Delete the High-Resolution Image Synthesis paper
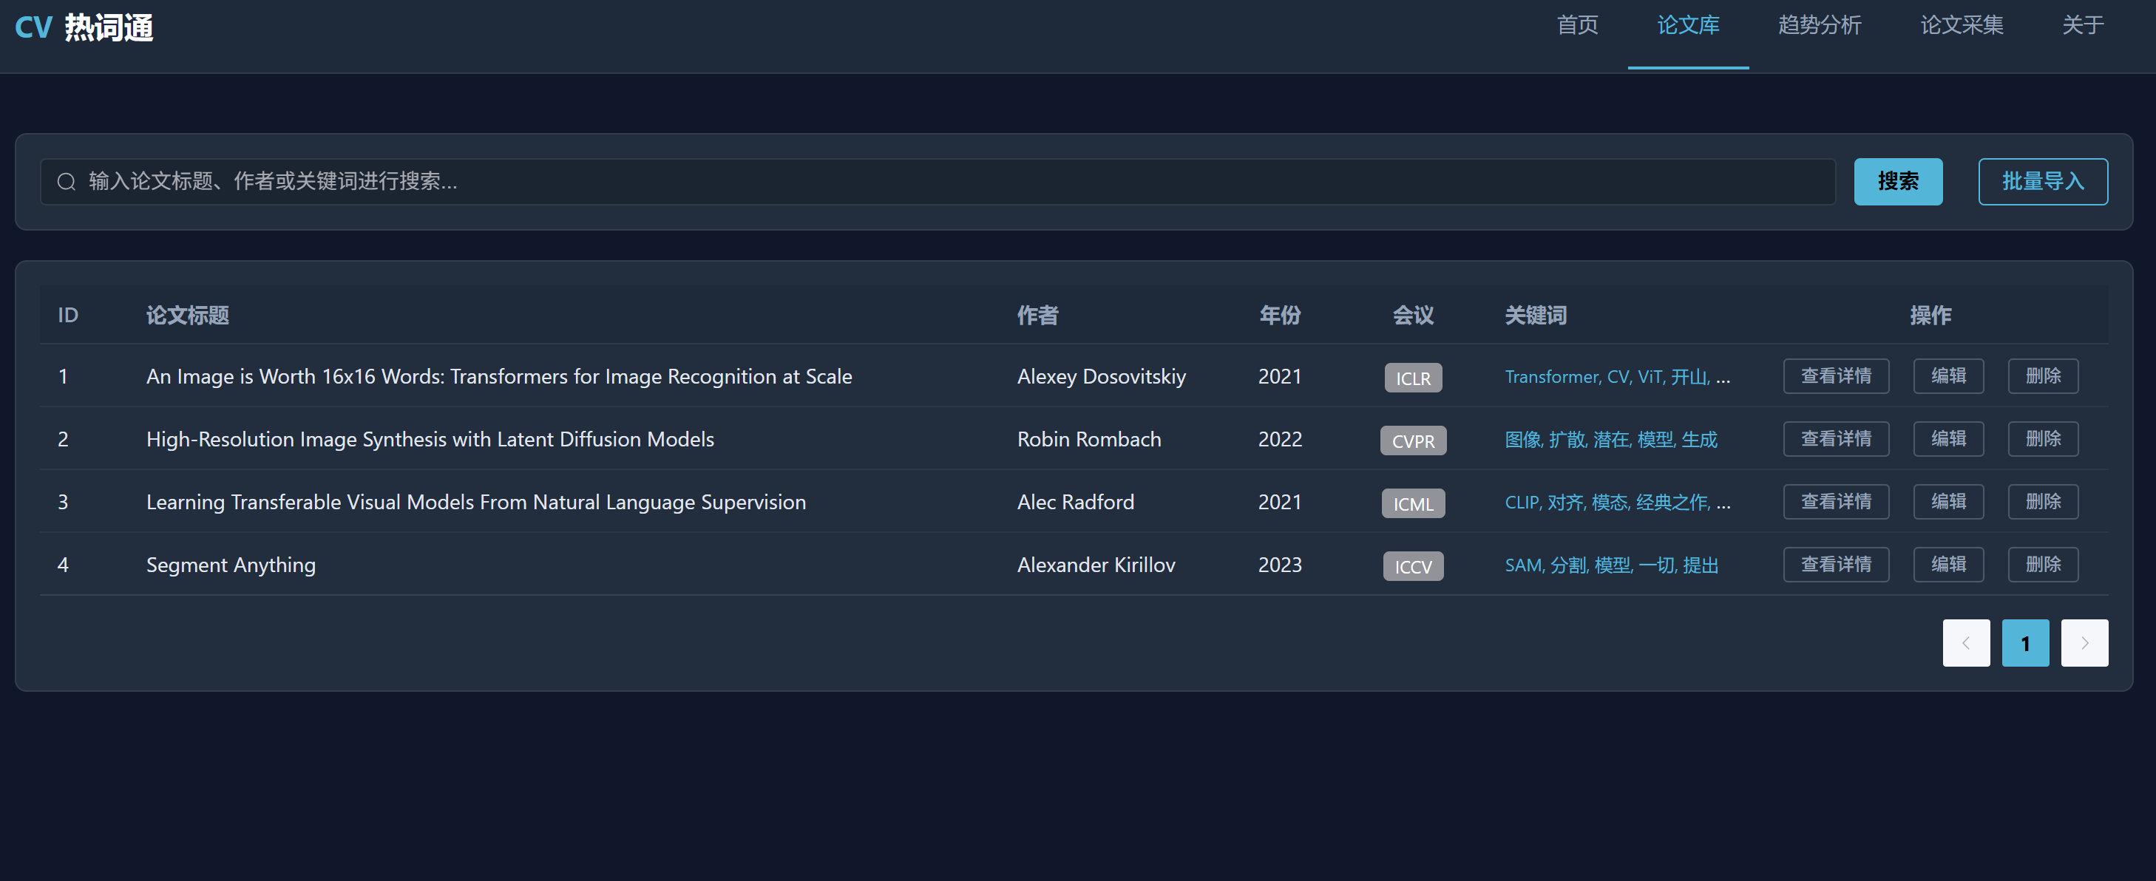The image size is (2156, 881). [x=2043, y=439]
